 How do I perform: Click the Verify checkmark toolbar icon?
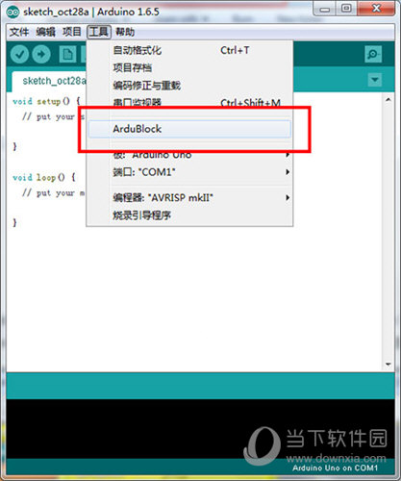(20, 54)
